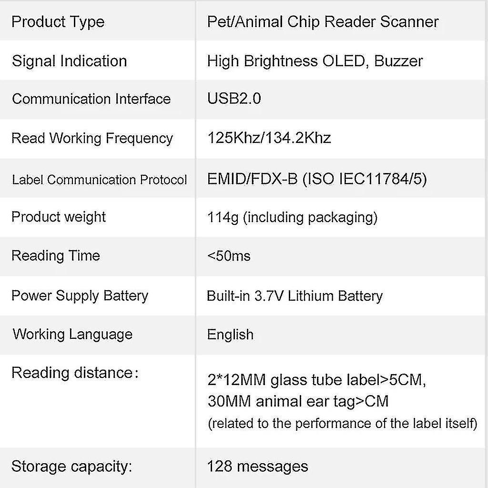The height and width of the screenshot is (488, 488).
Task: Click the Working Language label
Action: coord(72,334)
